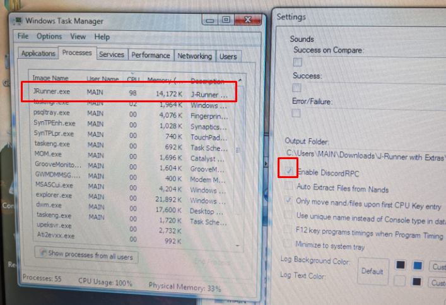Select the psqltray.exe process row
446x305 pixels.
131,114
